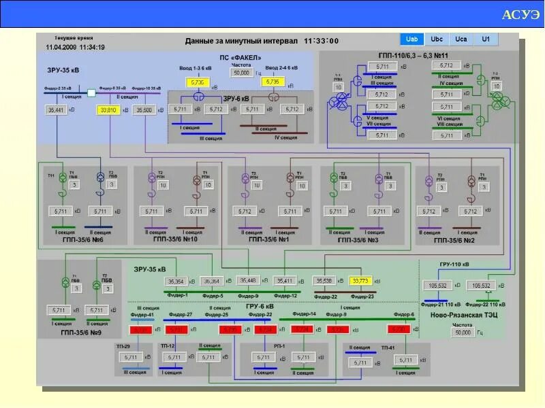Click the 5,711 кВ value in ТП-29
Image resolution: width=545 pixels, height=408 pixels.
pyautogui.click(x=131, y=357)
